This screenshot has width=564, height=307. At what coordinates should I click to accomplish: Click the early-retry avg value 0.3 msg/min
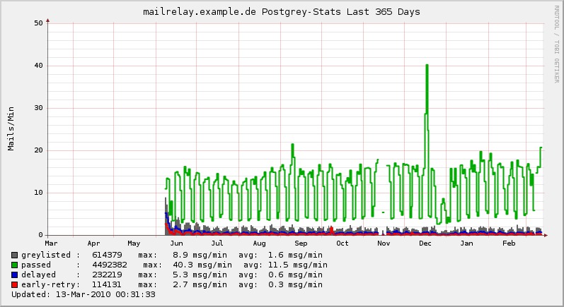(x=295, y=284)
